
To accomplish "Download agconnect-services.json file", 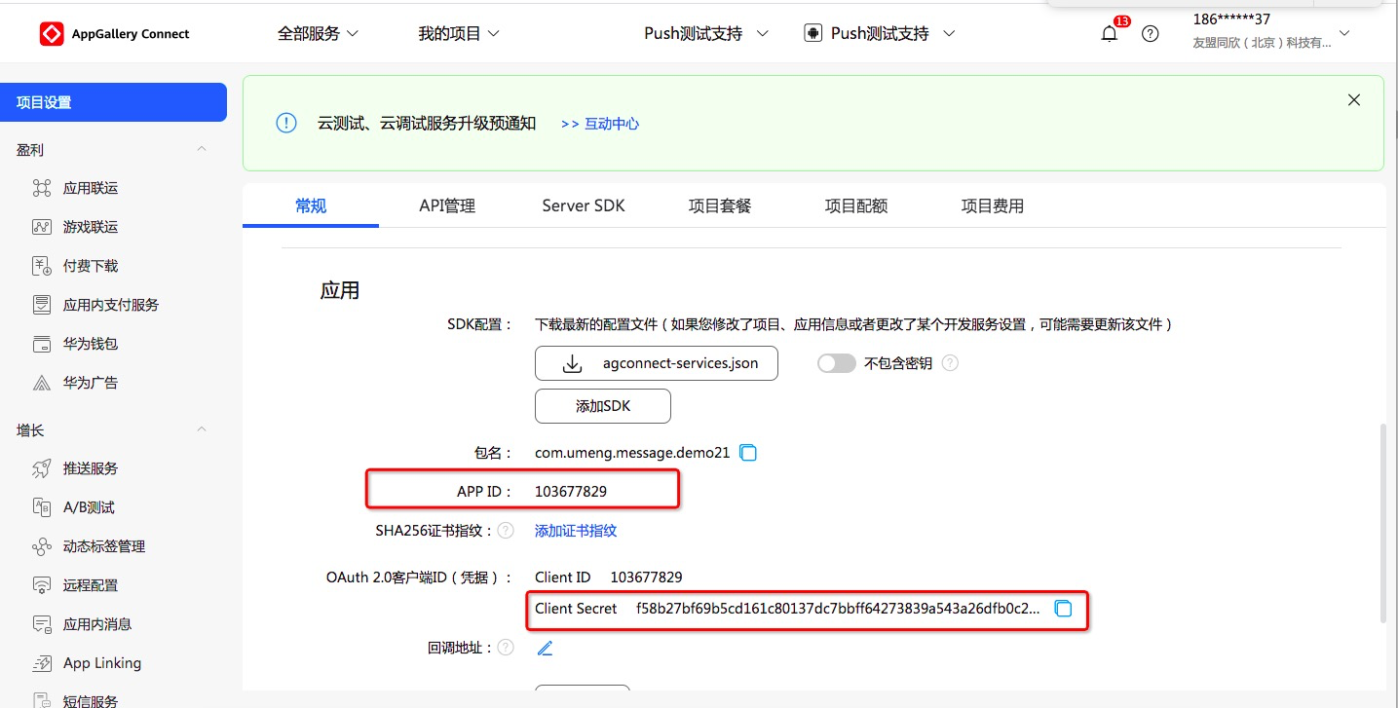I will tap(657, 363).
